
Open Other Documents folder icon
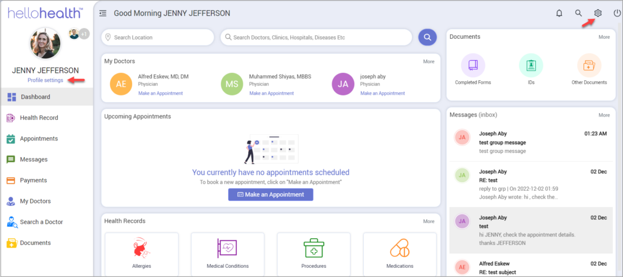click(589, 65)
